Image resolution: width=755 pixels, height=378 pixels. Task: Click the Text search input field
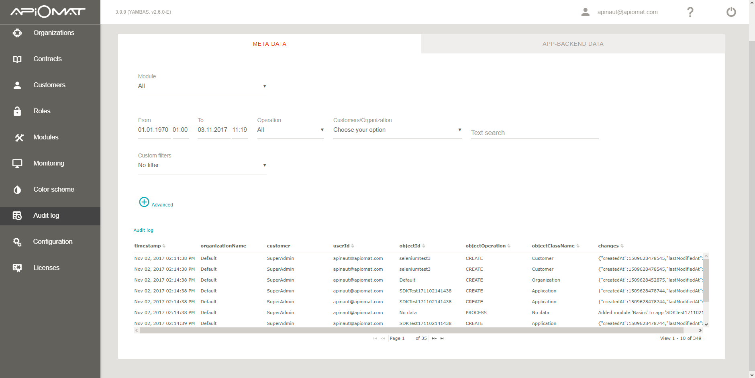coord(535,133)
